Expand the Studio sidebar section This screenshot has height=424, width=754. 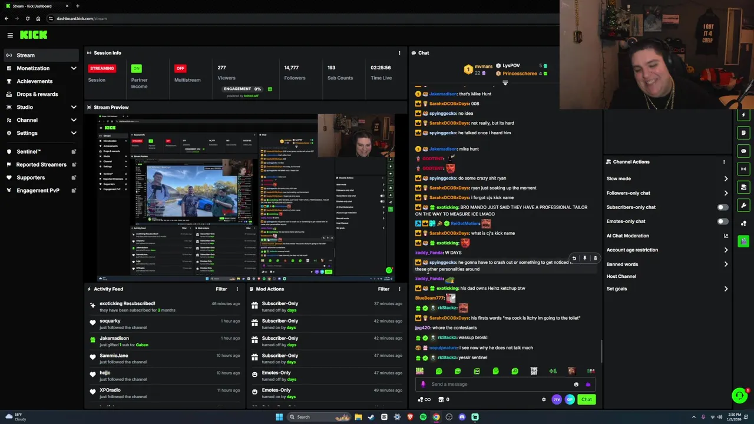tap(74, 107)
